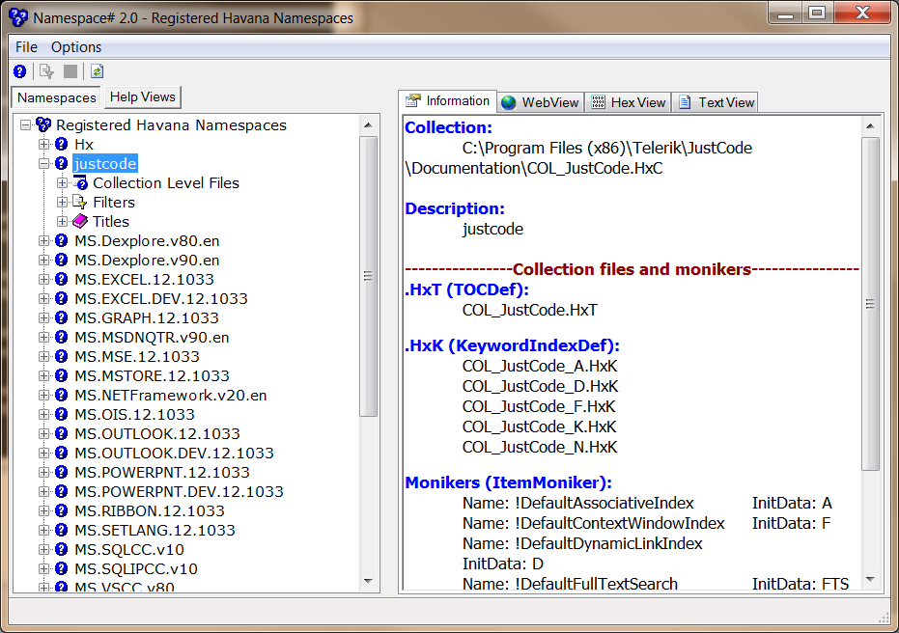Click the !DefaultAssociativeIndex moniker name
This screenshot has width=899, height=633.
604,503
